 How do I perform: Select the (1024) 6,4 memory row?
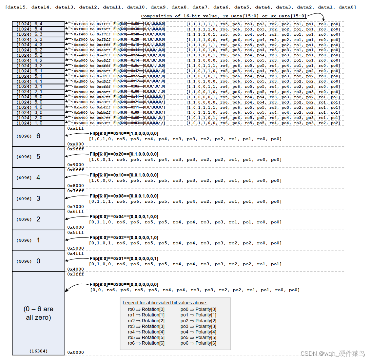tap(38, 24)
